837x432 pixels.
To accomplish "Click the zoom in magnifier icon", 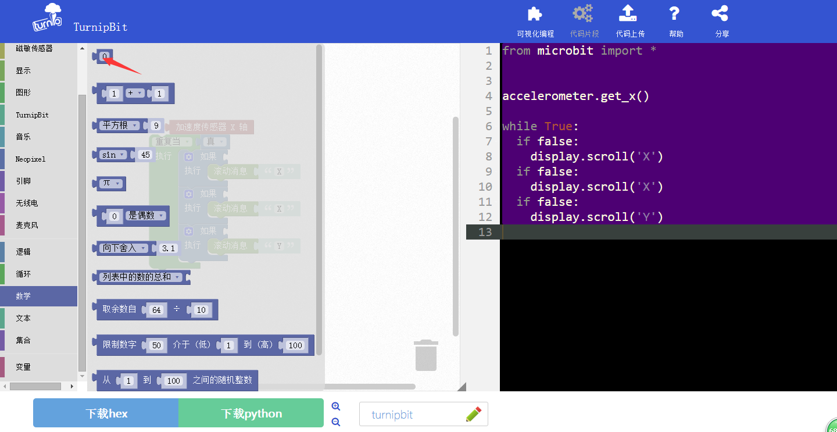I will [335, 406].
